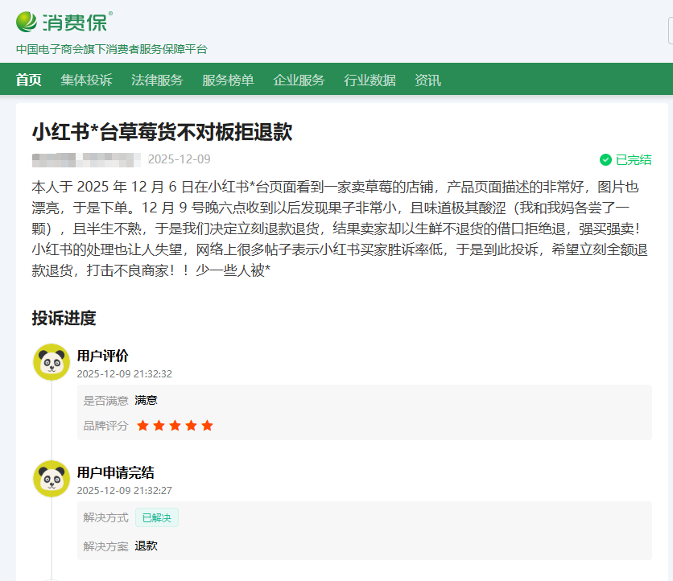Click the panda avatar beside 用户申请完结
The image size is (673, 581).
tap(52, 479)
